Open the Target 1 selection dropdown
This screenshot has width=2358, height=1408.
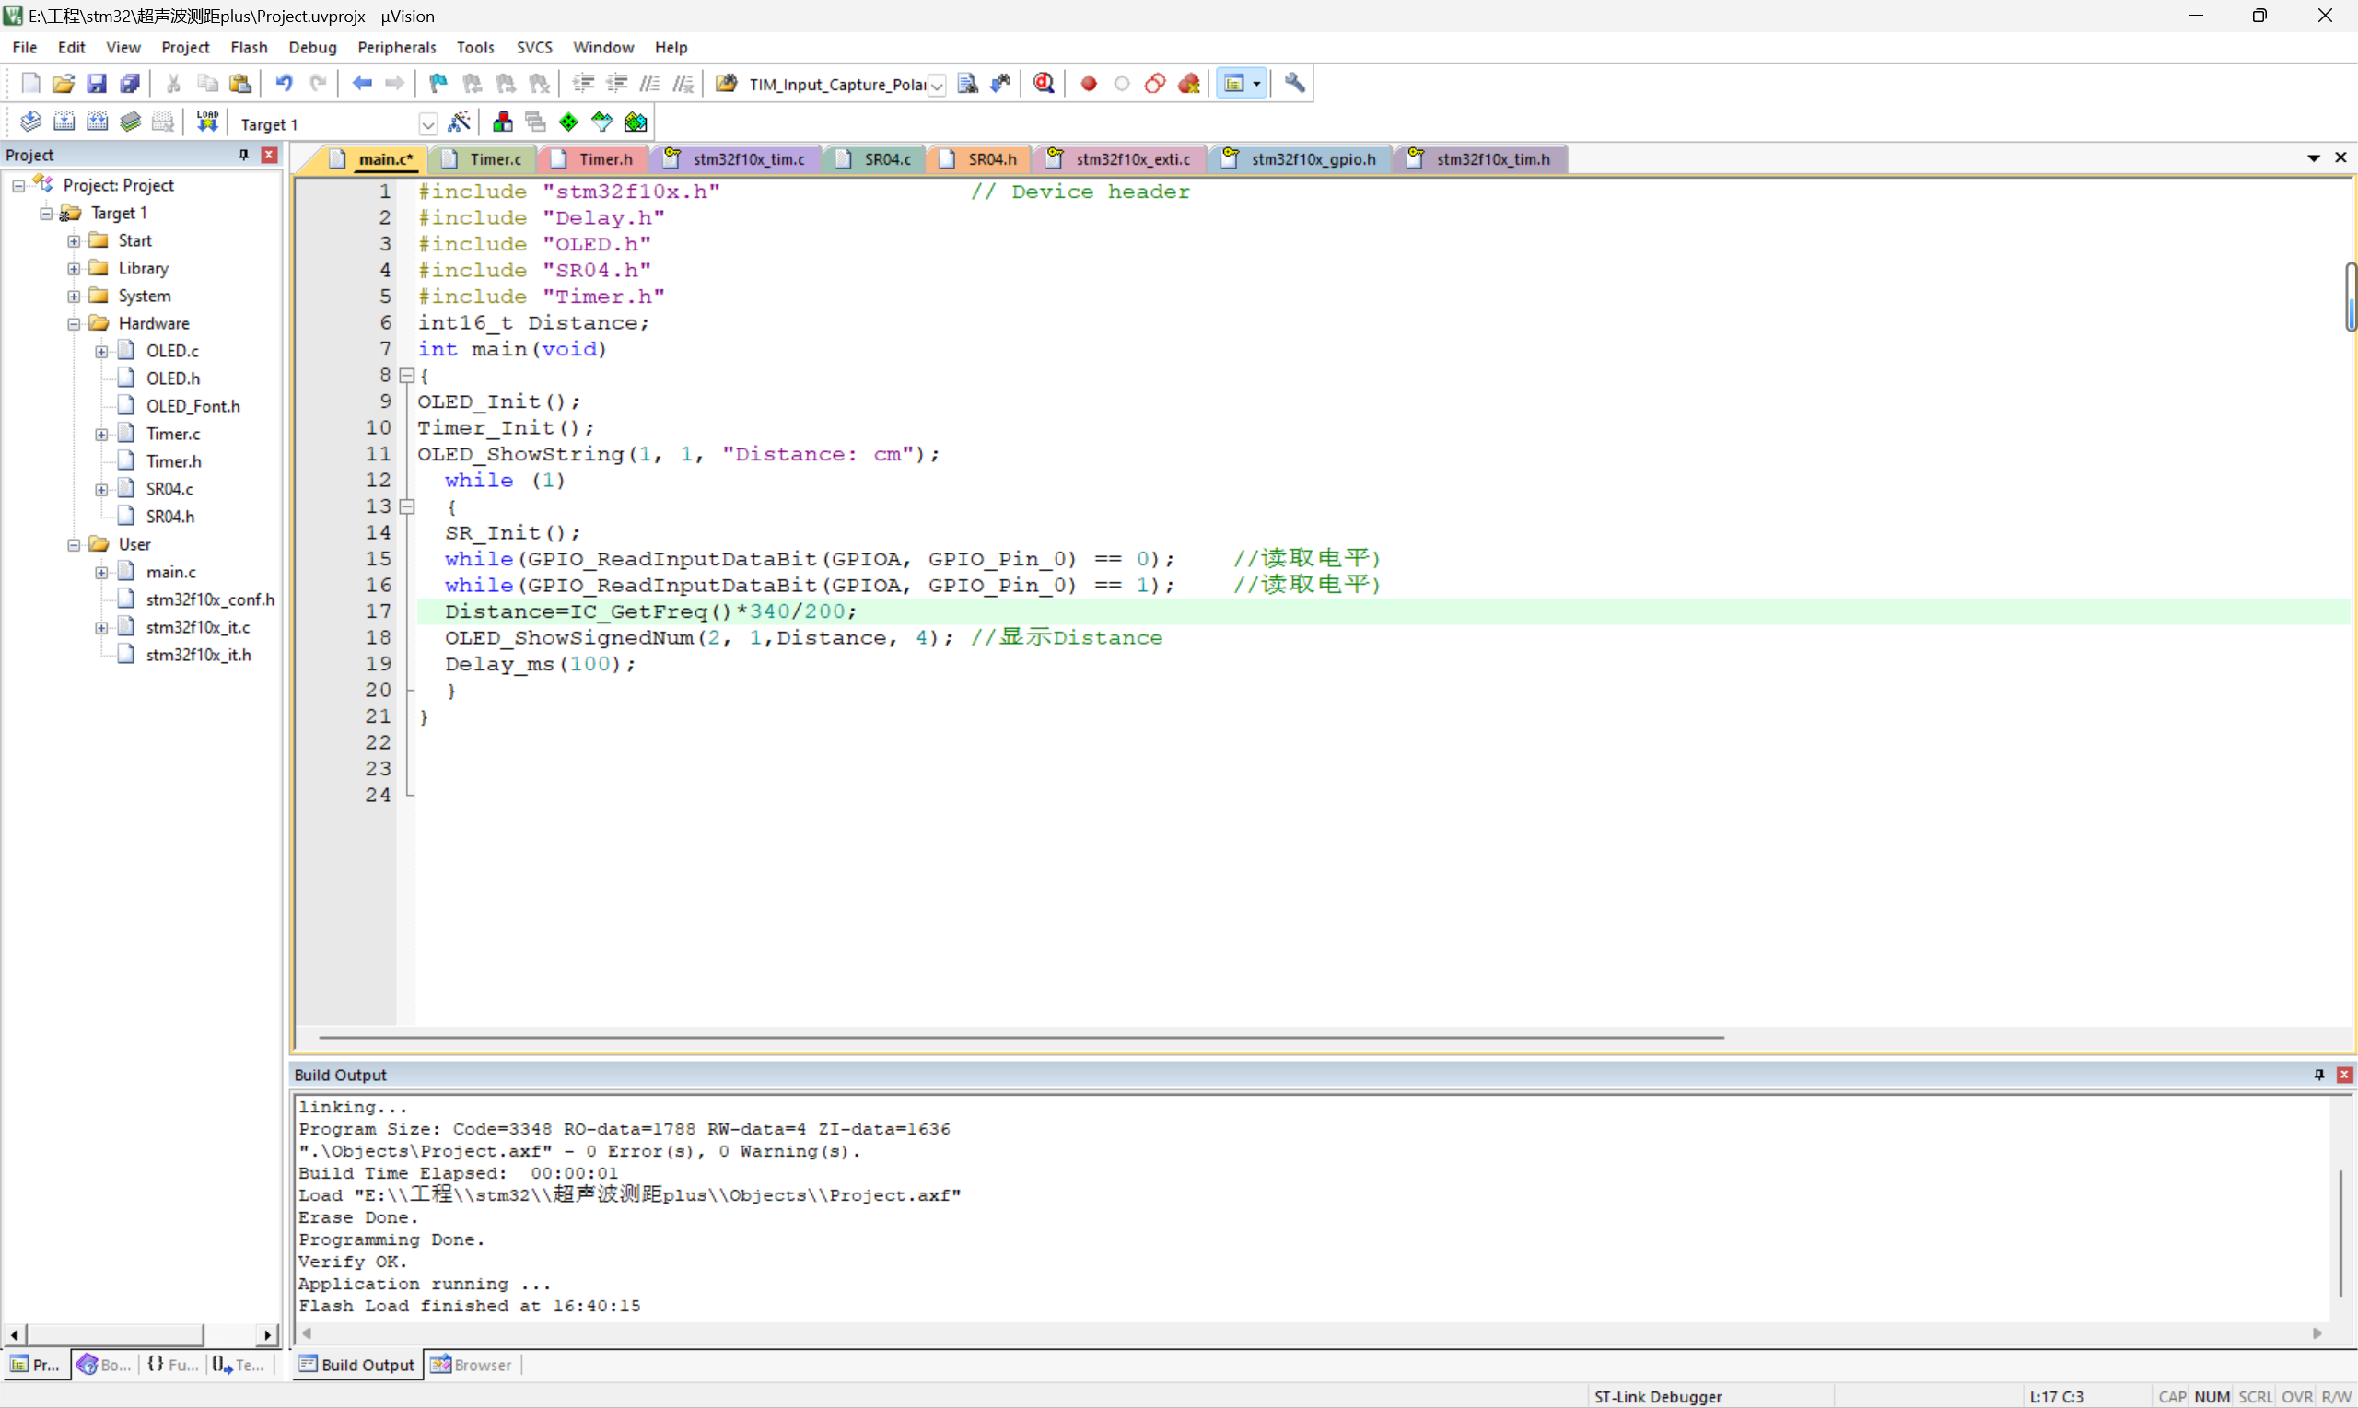pos(428,124)
